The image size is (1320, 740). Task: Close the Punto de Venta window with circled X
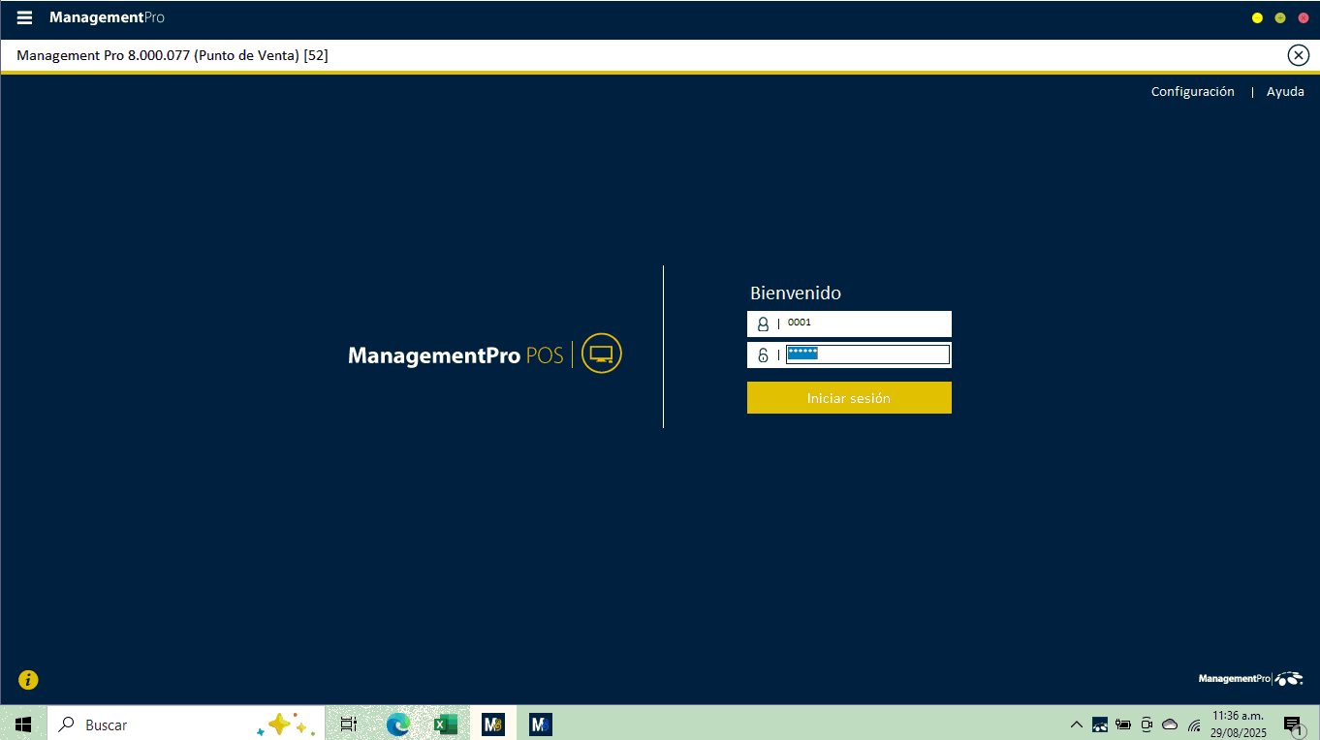pyautogui.click(x=1298, y=55)
